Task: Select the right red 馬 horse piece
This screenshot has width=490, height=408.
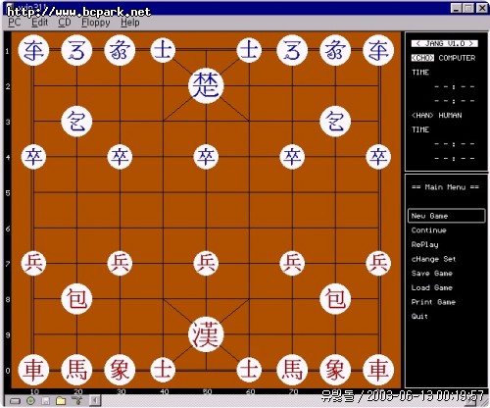Action: click(292, 370)
